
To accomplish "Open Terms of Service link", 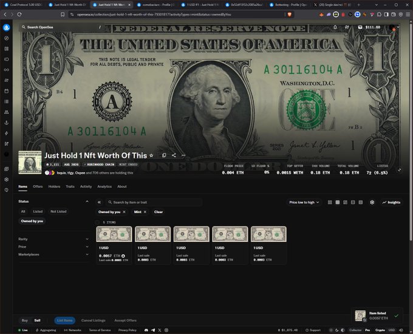I will coord(100,330).
